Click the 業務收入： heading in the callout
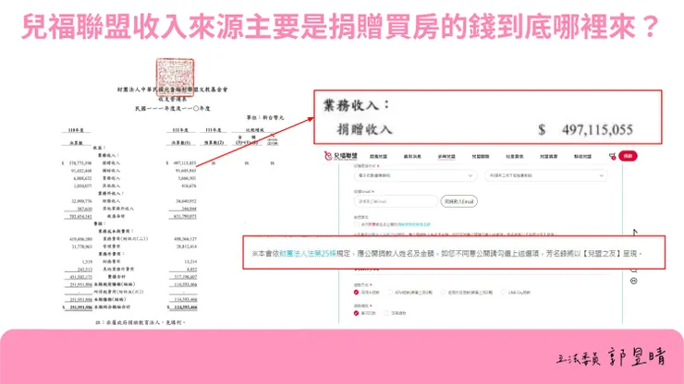 357,105
